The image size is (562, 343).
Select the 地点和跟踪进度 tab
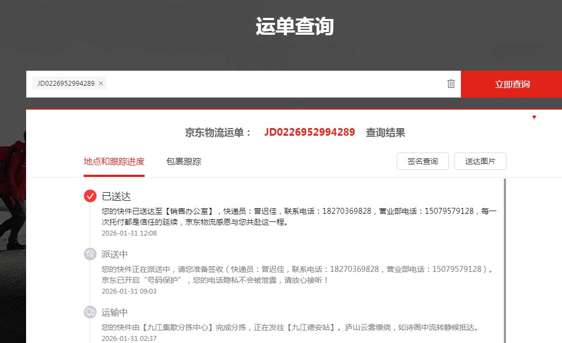pyautogui.click(x=114, y=162)
